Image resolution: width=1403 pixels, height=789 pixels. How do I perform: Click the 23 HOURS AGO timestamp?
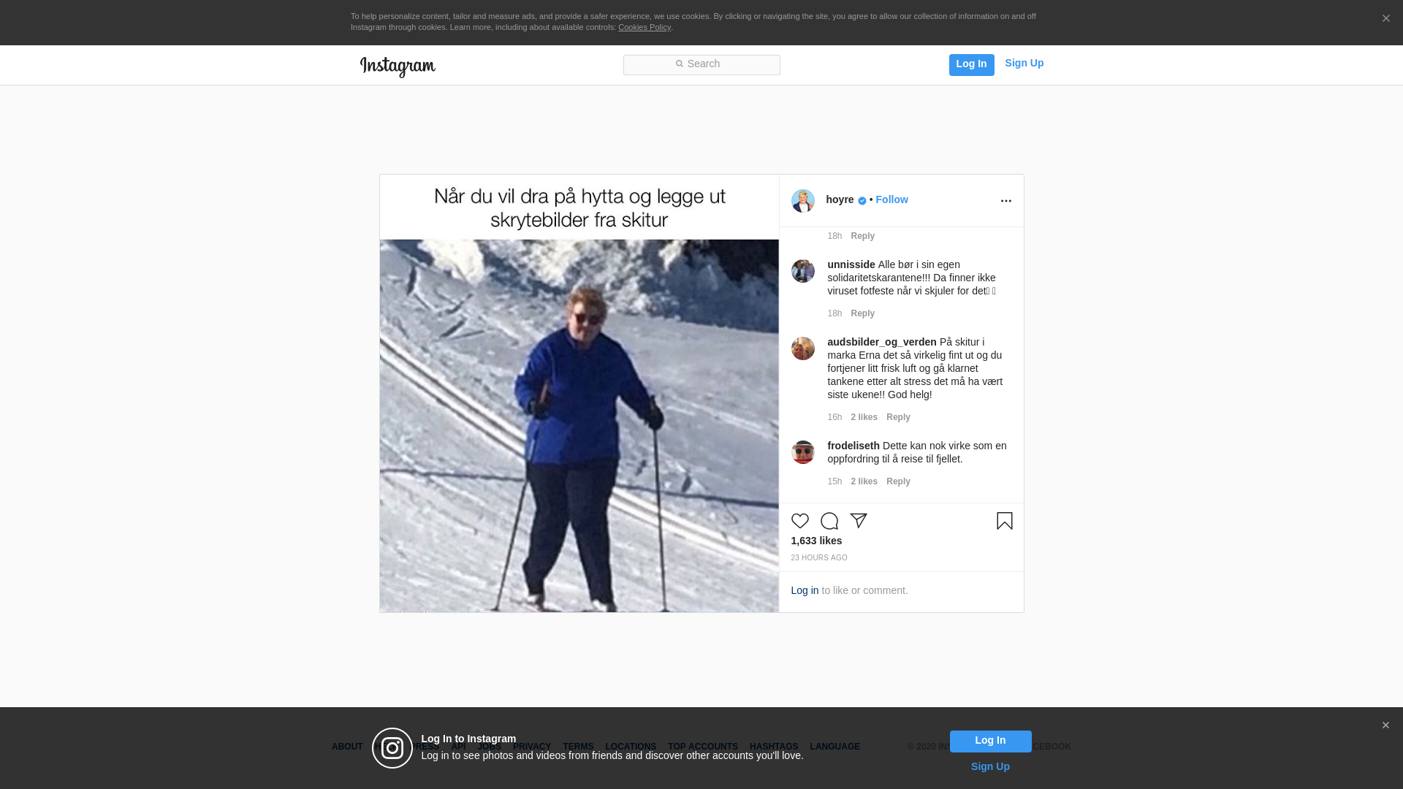(x=818, y=558)
